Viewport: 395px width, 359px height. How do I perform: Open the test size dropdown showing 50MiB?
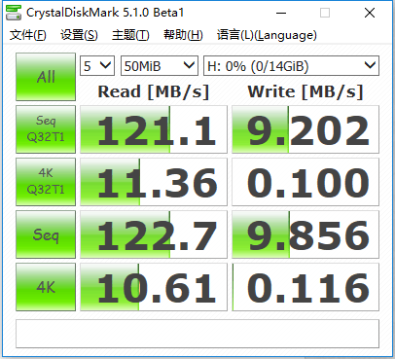(x=160, y=66)
